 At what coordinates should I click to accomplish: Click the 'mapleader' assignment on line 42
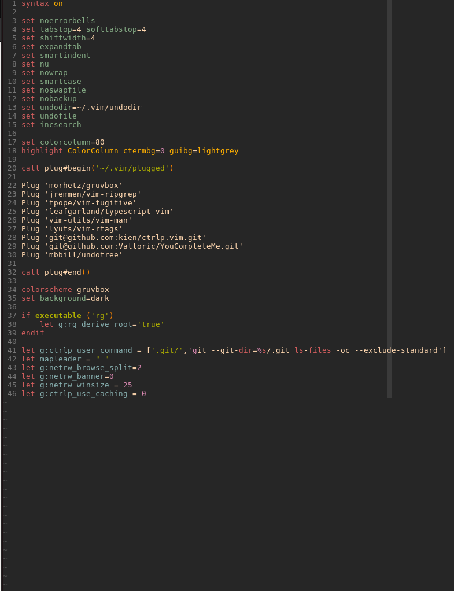60,359
